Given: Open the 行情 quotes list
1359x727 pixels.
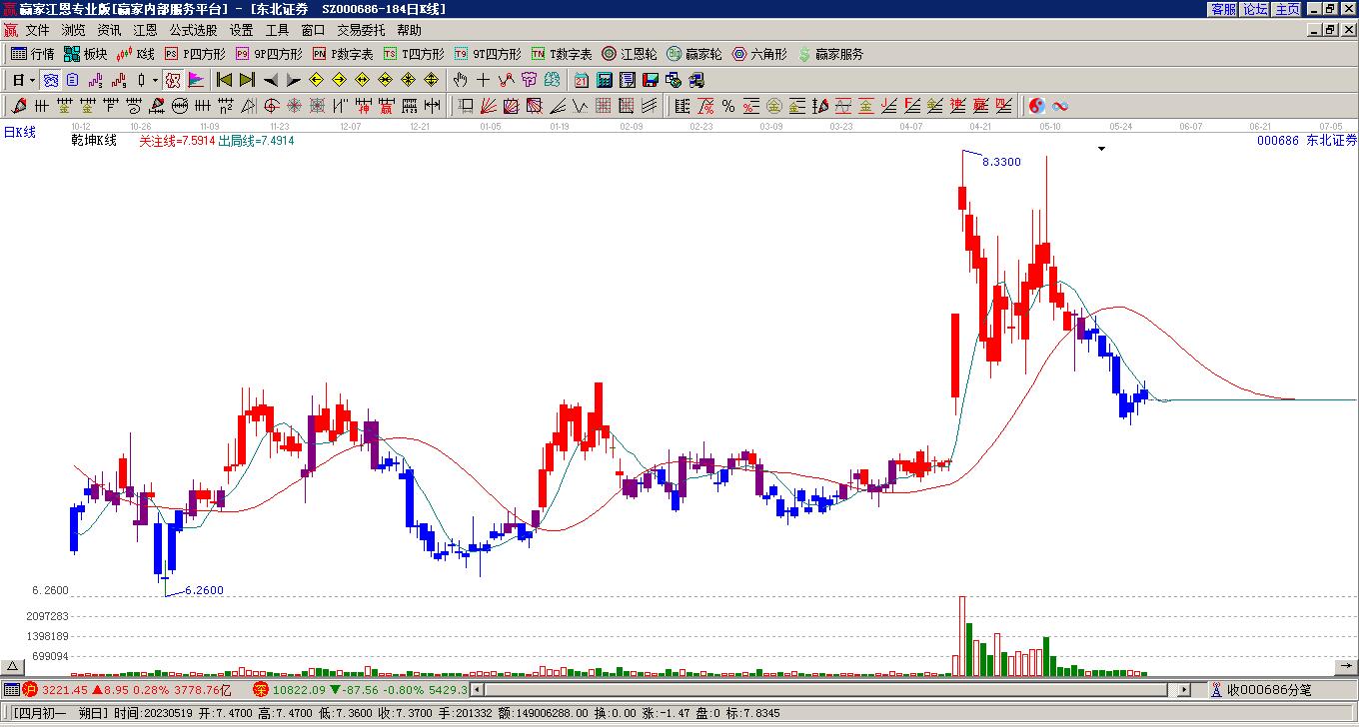Looking at the screenshot, I should click(33, 54).
